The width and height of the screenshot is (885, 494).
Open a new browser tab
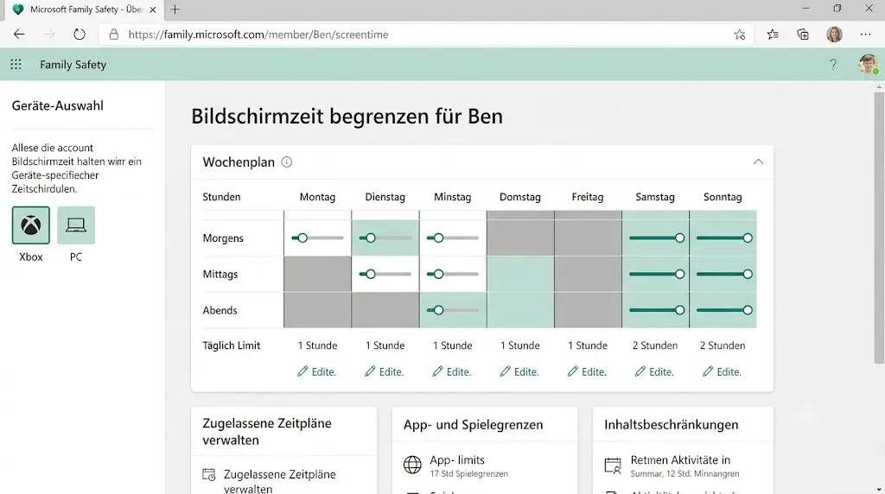[175, 9]
